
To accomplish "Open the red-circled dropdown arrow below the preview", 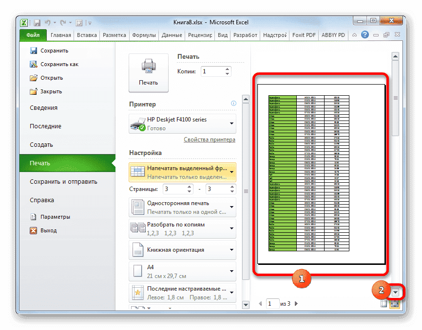I will pos(396,292).
